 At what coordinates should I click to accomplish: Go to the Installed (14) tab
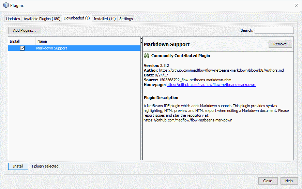pyautogui.click(x=105, y=19)
